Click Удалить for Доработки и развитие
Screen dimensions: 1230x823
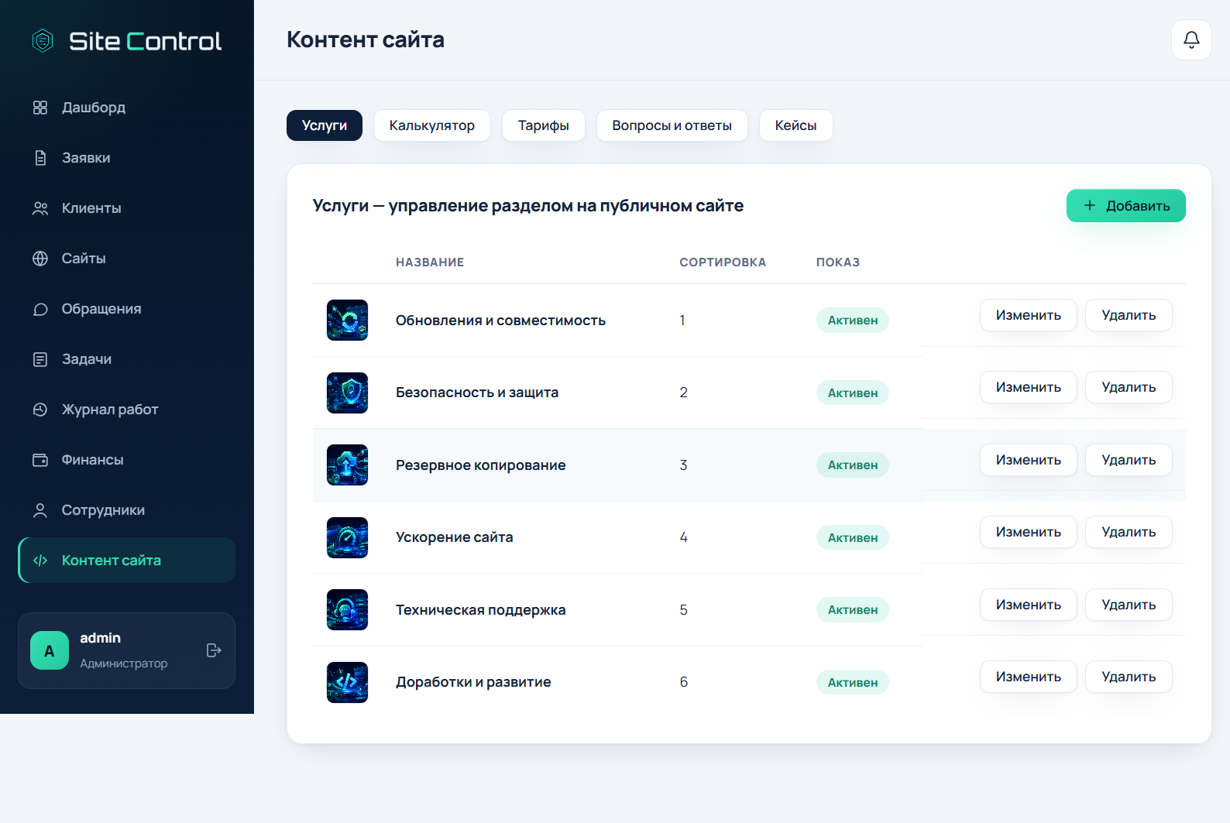[x=1129, y=677]
